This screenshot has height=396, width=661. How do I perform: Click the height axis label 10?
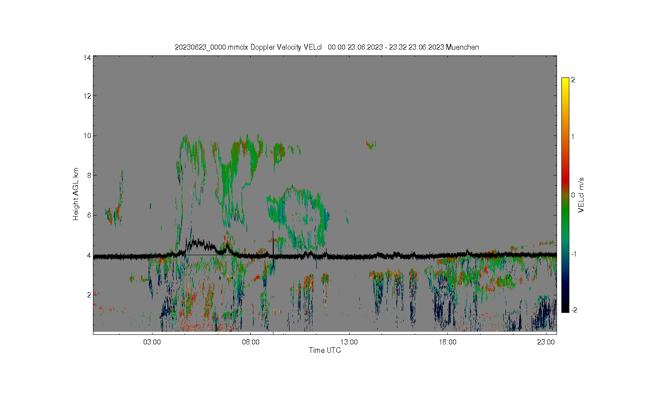[x=87, y=136]
